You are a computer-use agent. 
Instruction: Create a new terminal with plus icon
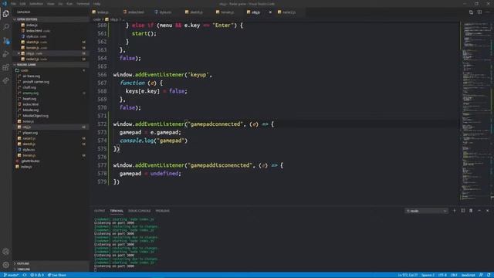tap(455, 211)
